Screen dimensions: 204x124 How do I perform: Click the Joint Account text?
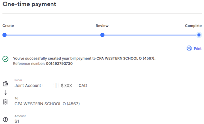tap(28, 85)
